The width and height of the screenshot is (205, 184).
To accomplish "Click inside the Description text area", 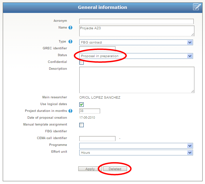I will click(x=136, y=80).
